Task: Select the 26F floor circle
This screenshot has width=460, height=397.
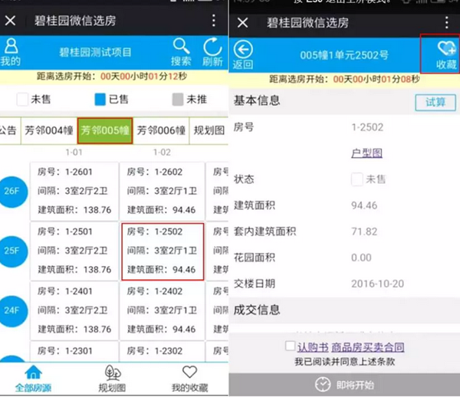Action: (x=12, y=192)
